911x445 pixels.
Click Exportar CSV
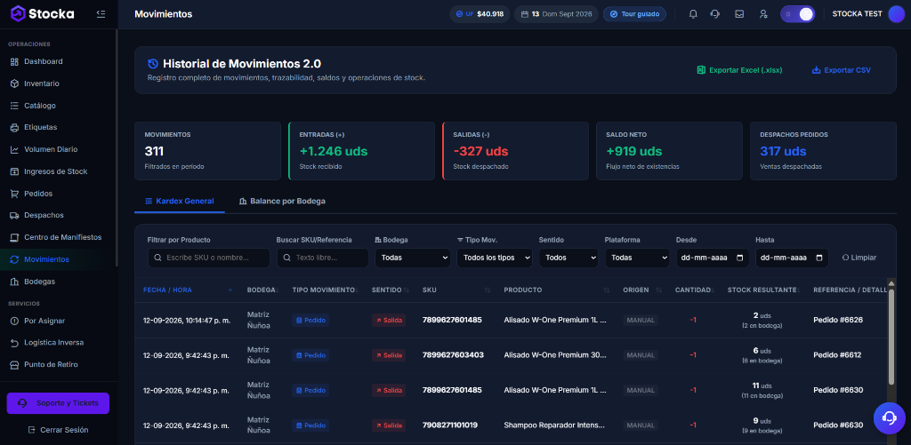point(842,70)
